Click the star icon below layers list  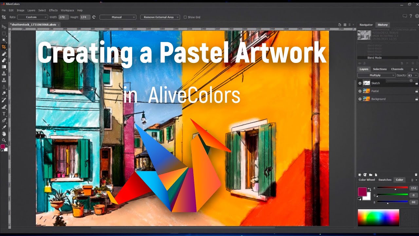pyautogui.click(x=360, y=175)
